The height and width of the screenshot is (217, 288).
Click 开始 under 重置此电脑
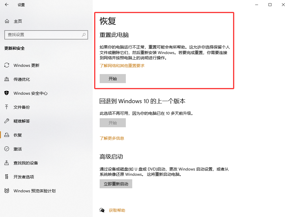(x=112, y=78)
